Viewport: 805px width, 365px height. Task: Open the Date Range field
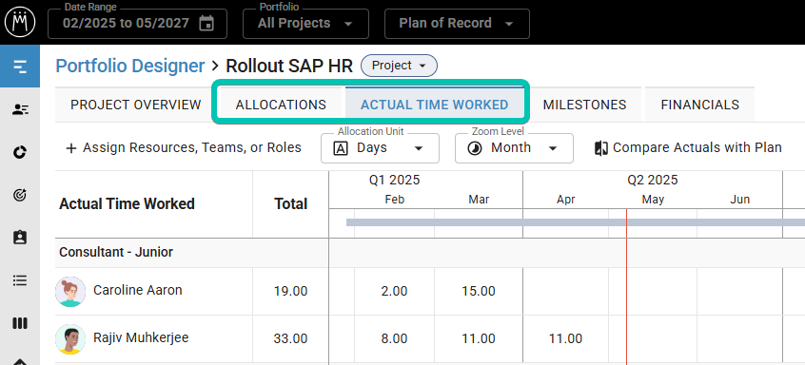[x=137, y=24]
